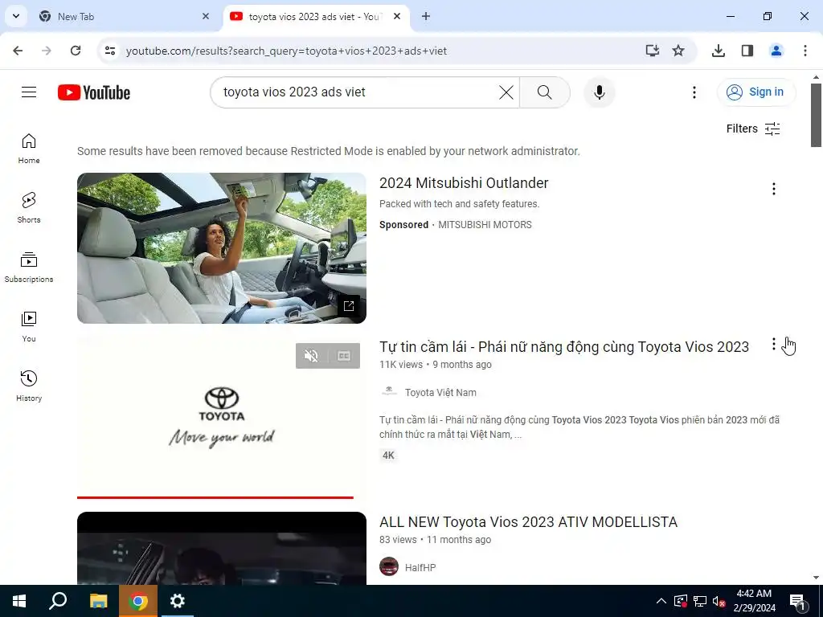Unmute the Toyota video preview

(311, 356)
